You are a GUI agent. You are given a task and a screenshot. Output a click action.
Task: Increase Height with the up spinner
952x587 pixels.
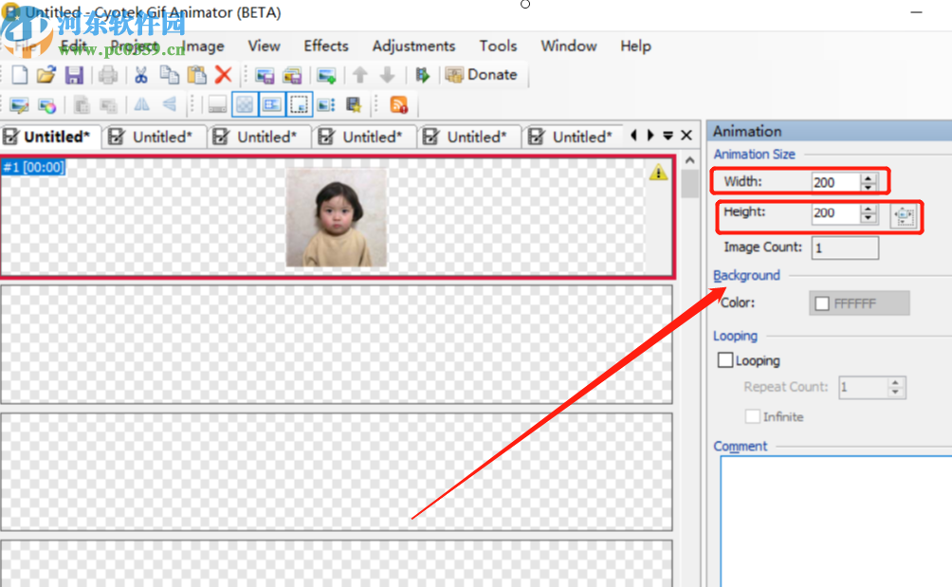[869, 209]
